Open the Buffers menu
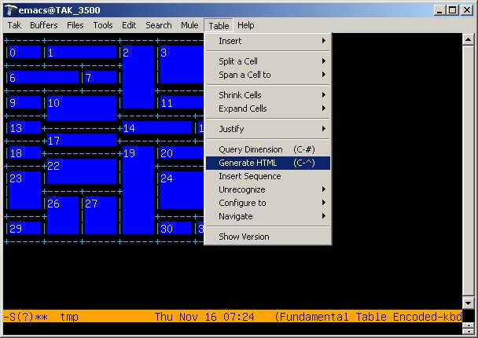 tap(43, 25)
